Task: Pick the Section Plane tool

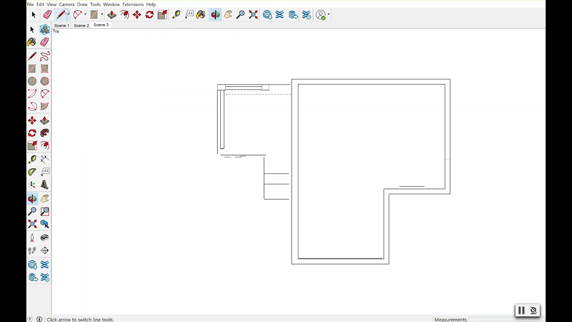Action: pyautogui.click(x=44, y=251)
